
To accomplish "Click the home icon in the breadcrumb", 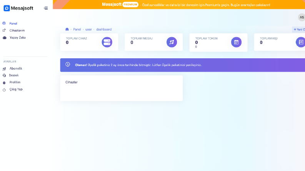I will (67, 29).
